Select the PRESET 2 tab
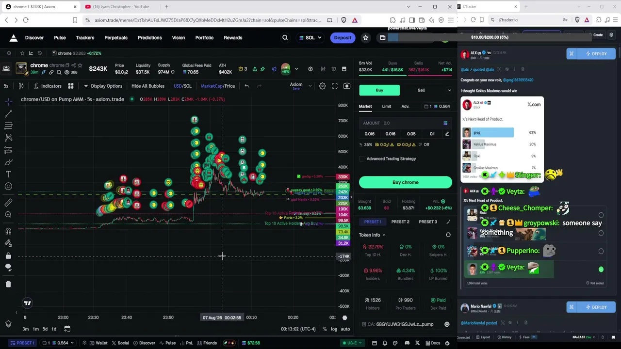The height and width of the screenshot is (349, 621). [400, 222]
